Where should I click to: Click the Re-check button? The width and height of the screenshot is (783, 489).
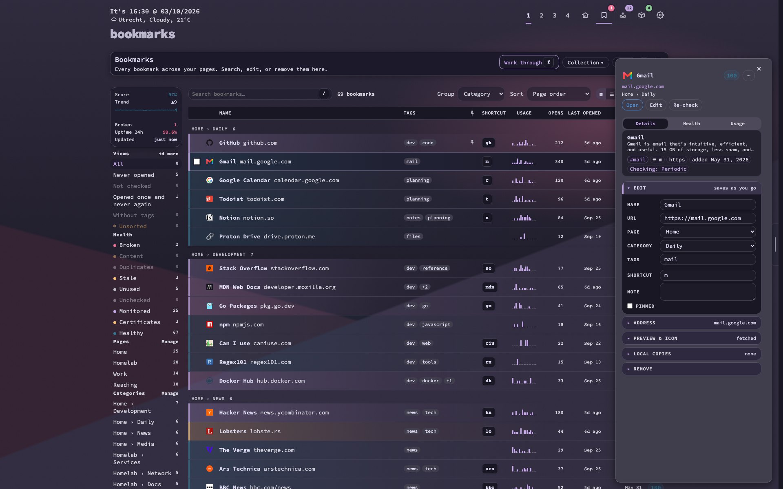click(x=685, y=105)
